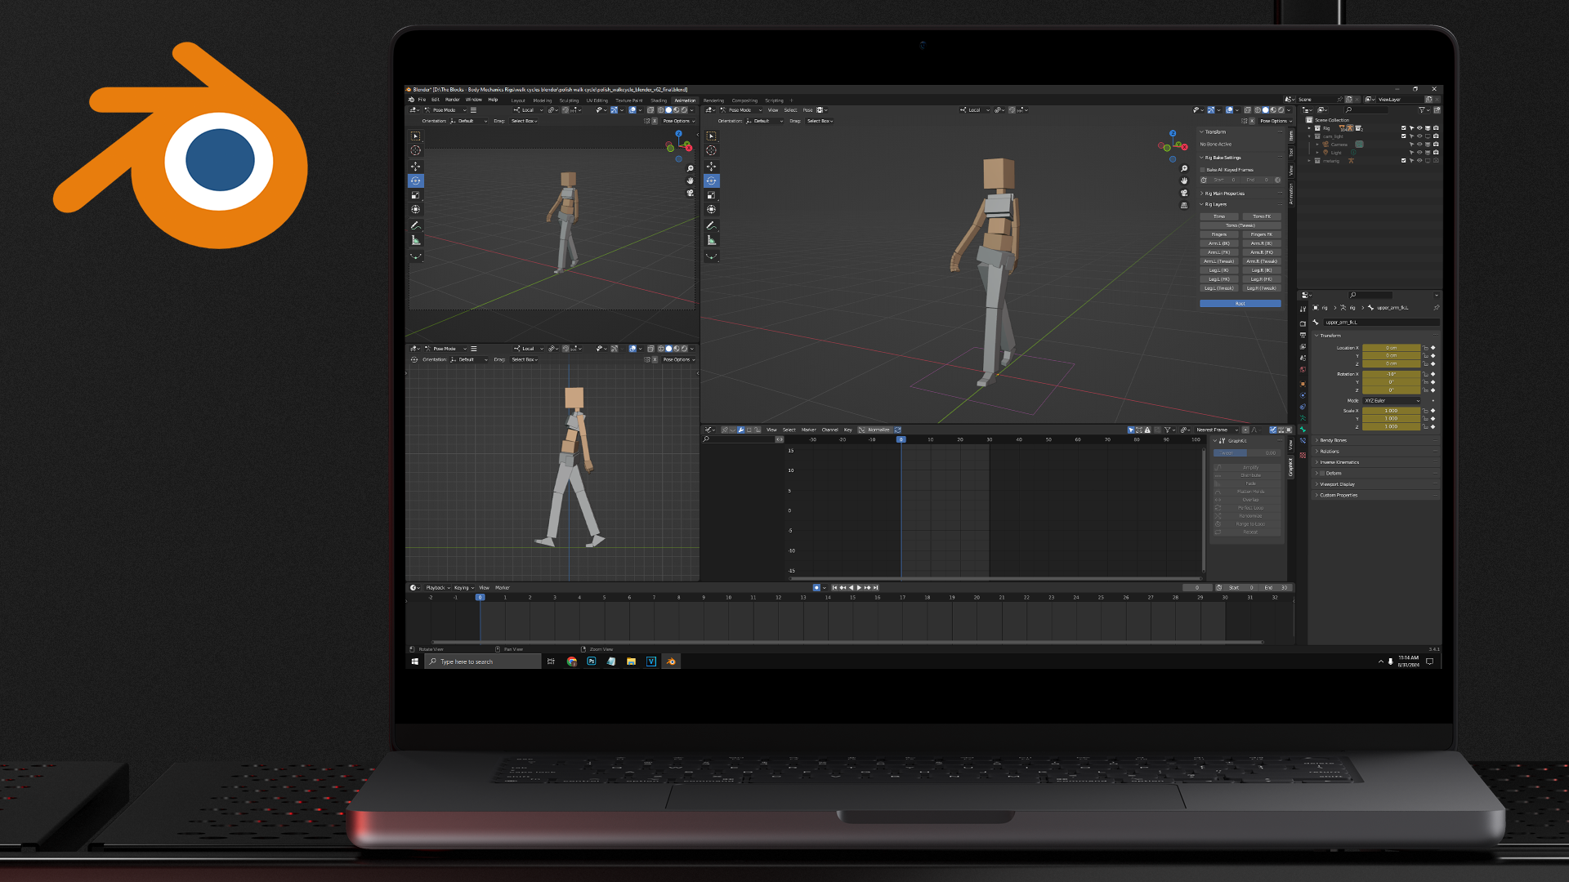
Task: Play the animation in reverse
Action: (851, 588)
